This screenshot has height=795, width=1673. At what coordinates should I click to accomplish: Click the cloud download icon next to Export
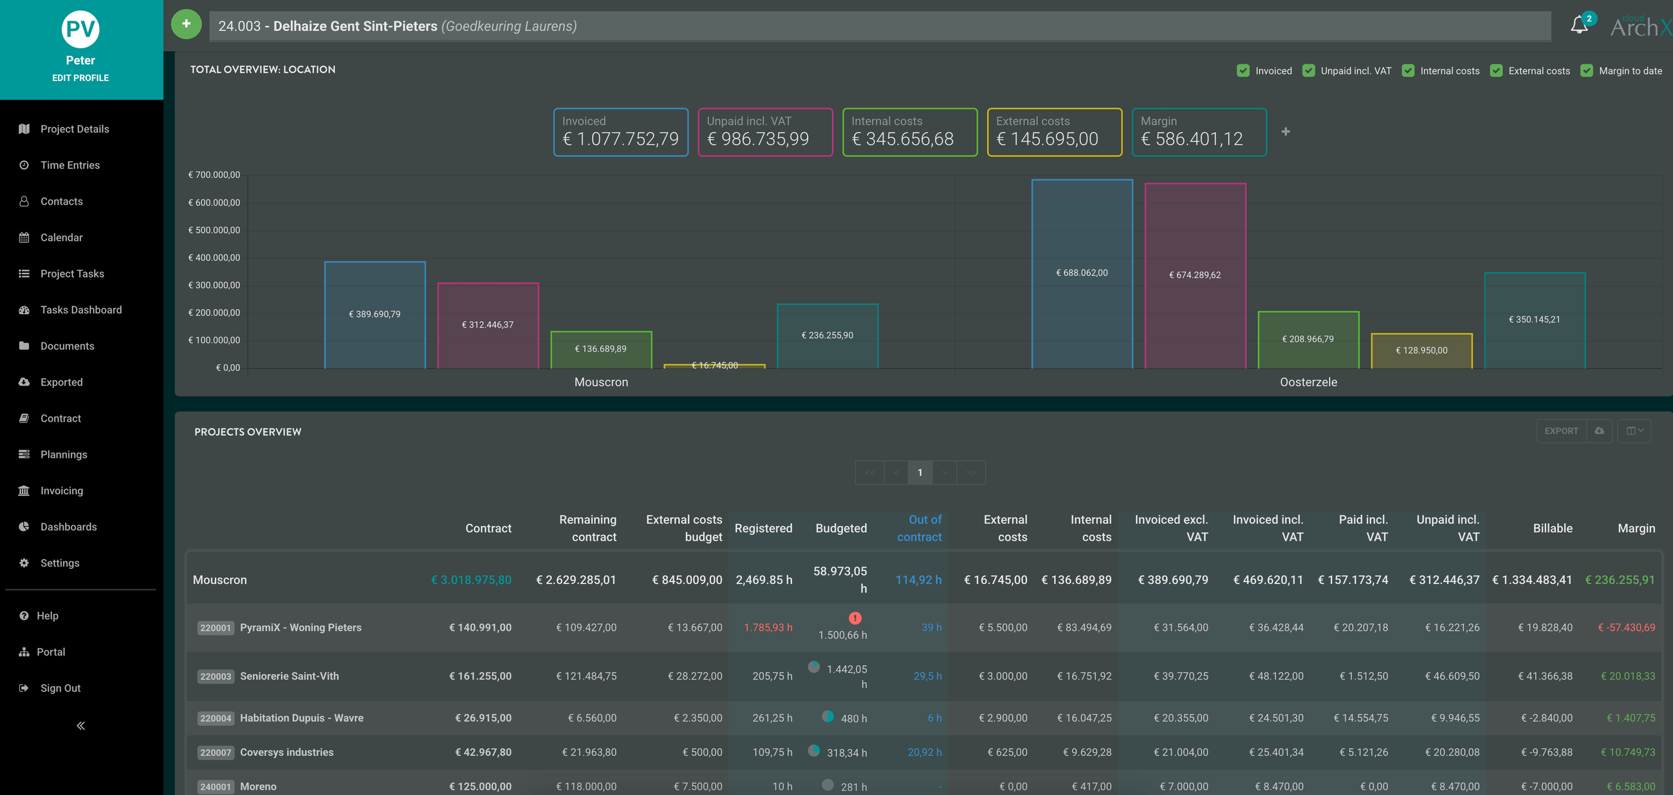pyautogui.click(x=1599, y=431)
